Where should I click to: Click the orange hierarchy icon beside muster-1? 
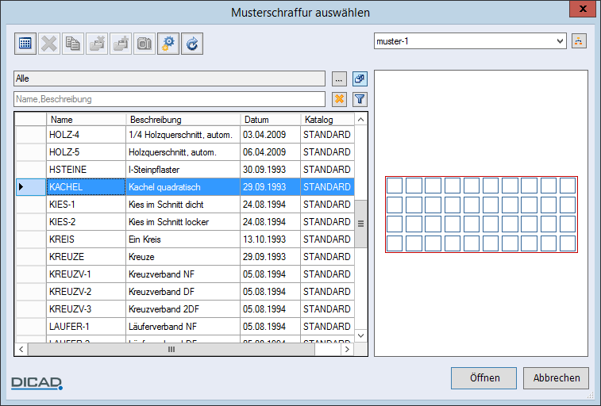[579, 41]
